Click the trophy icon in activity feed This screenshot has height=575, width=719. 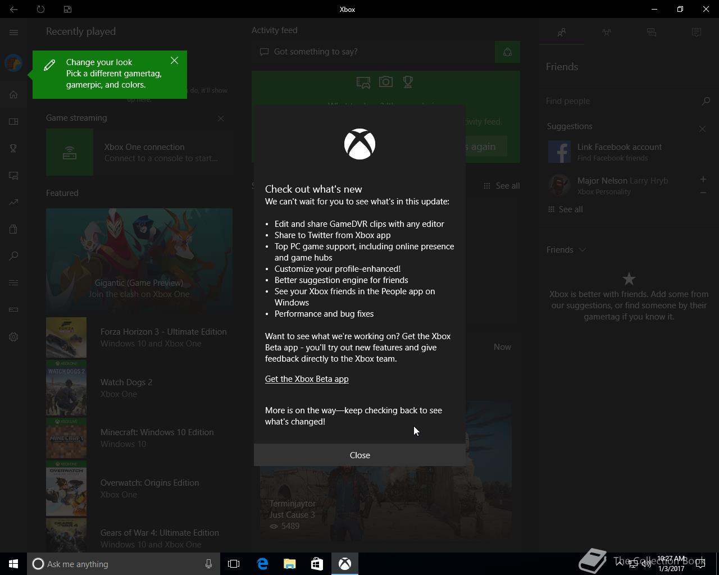408,82
